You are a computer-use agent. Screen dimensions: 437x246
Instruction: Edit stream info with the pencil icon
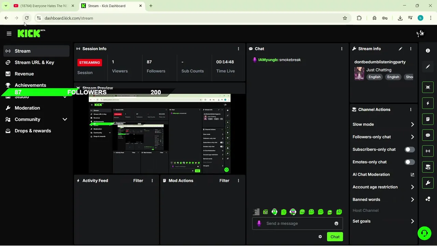(400, 49)
